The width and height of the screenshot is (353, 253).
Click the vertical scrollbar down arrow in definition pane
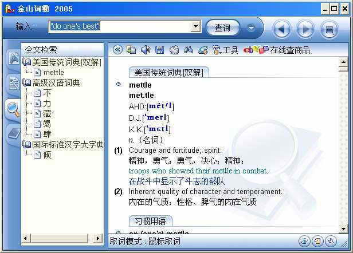343,229
